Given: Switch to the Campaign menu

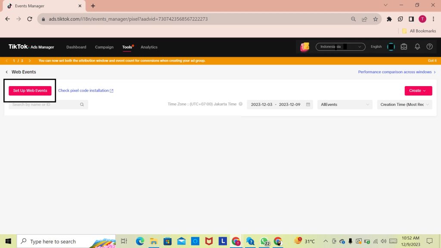Looking at the screenshot, I should pos(104,47).
